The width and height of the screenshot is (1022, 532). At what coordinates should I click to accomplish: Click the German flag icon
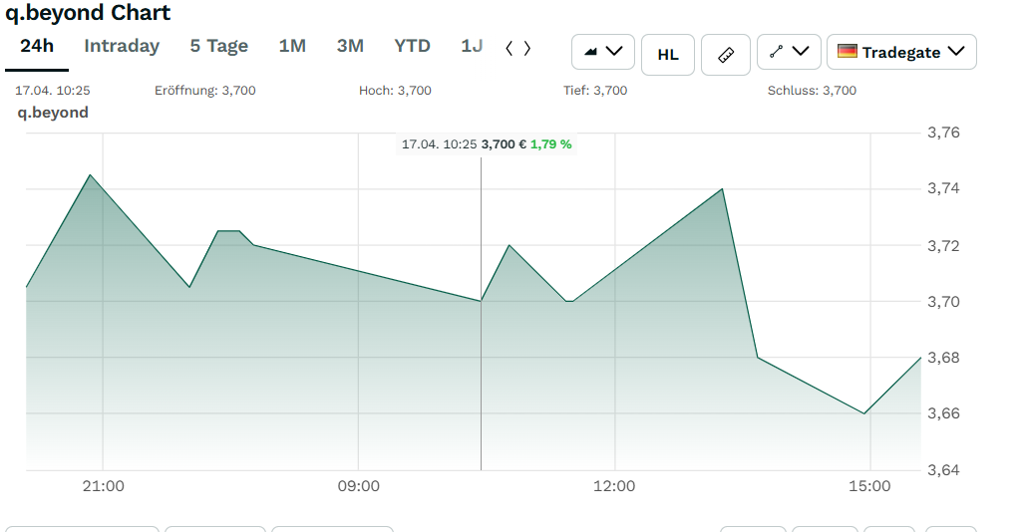[x=848, y=52]
